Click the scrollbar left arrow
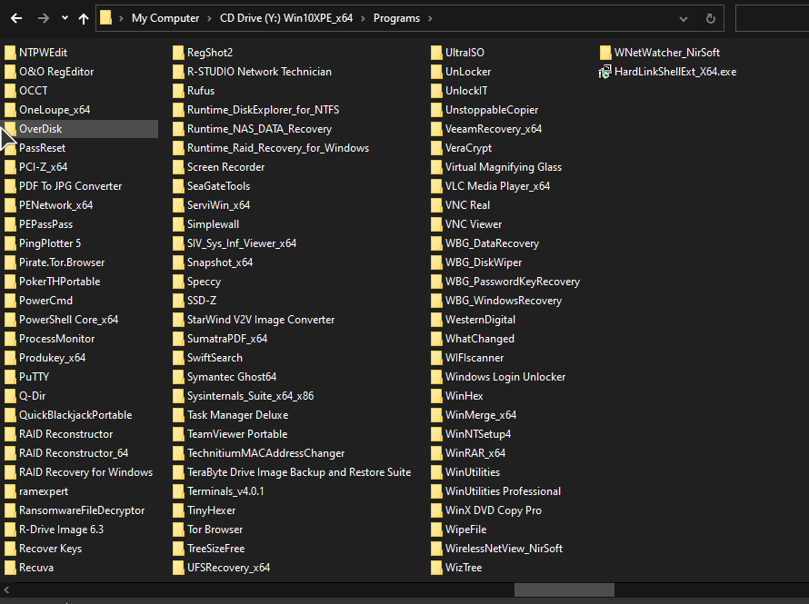Viewport: 809px width, 604px height. pos(6,589)
